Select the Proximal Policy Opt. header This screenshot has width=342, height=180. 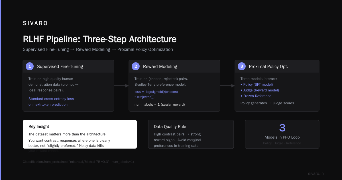coord(277,66)
